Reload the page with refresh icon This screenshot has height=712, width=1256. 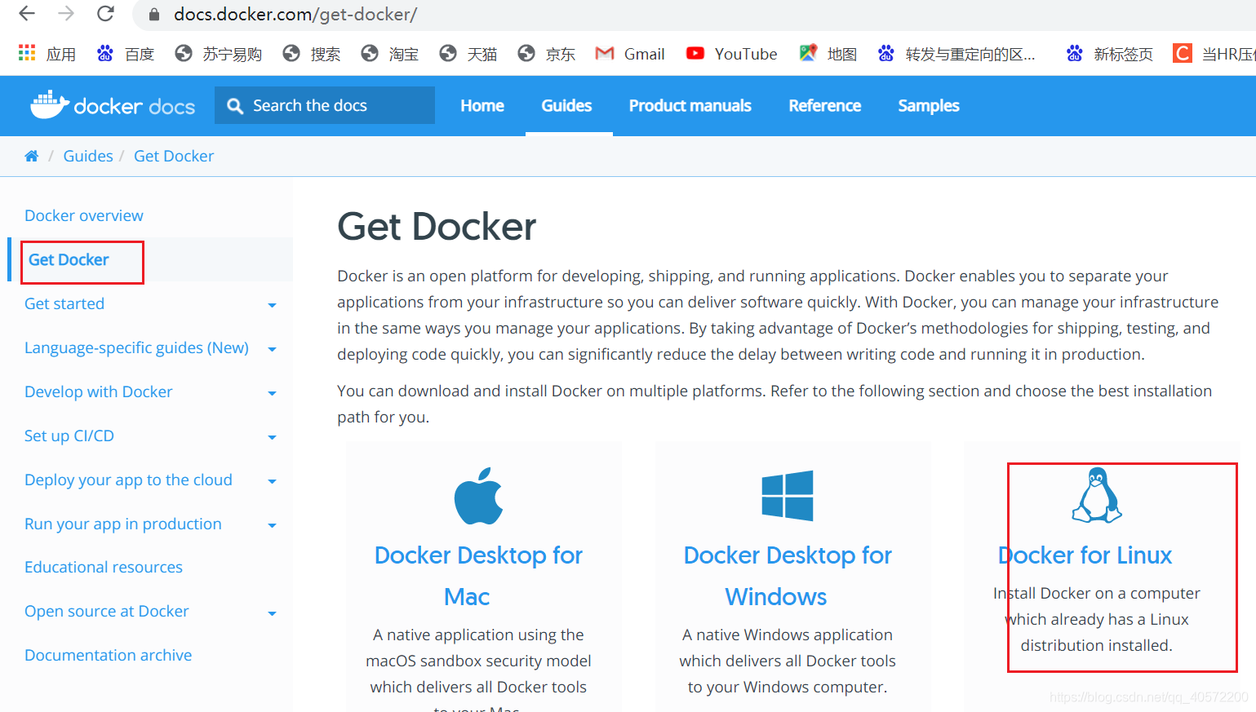coord(105,14)
